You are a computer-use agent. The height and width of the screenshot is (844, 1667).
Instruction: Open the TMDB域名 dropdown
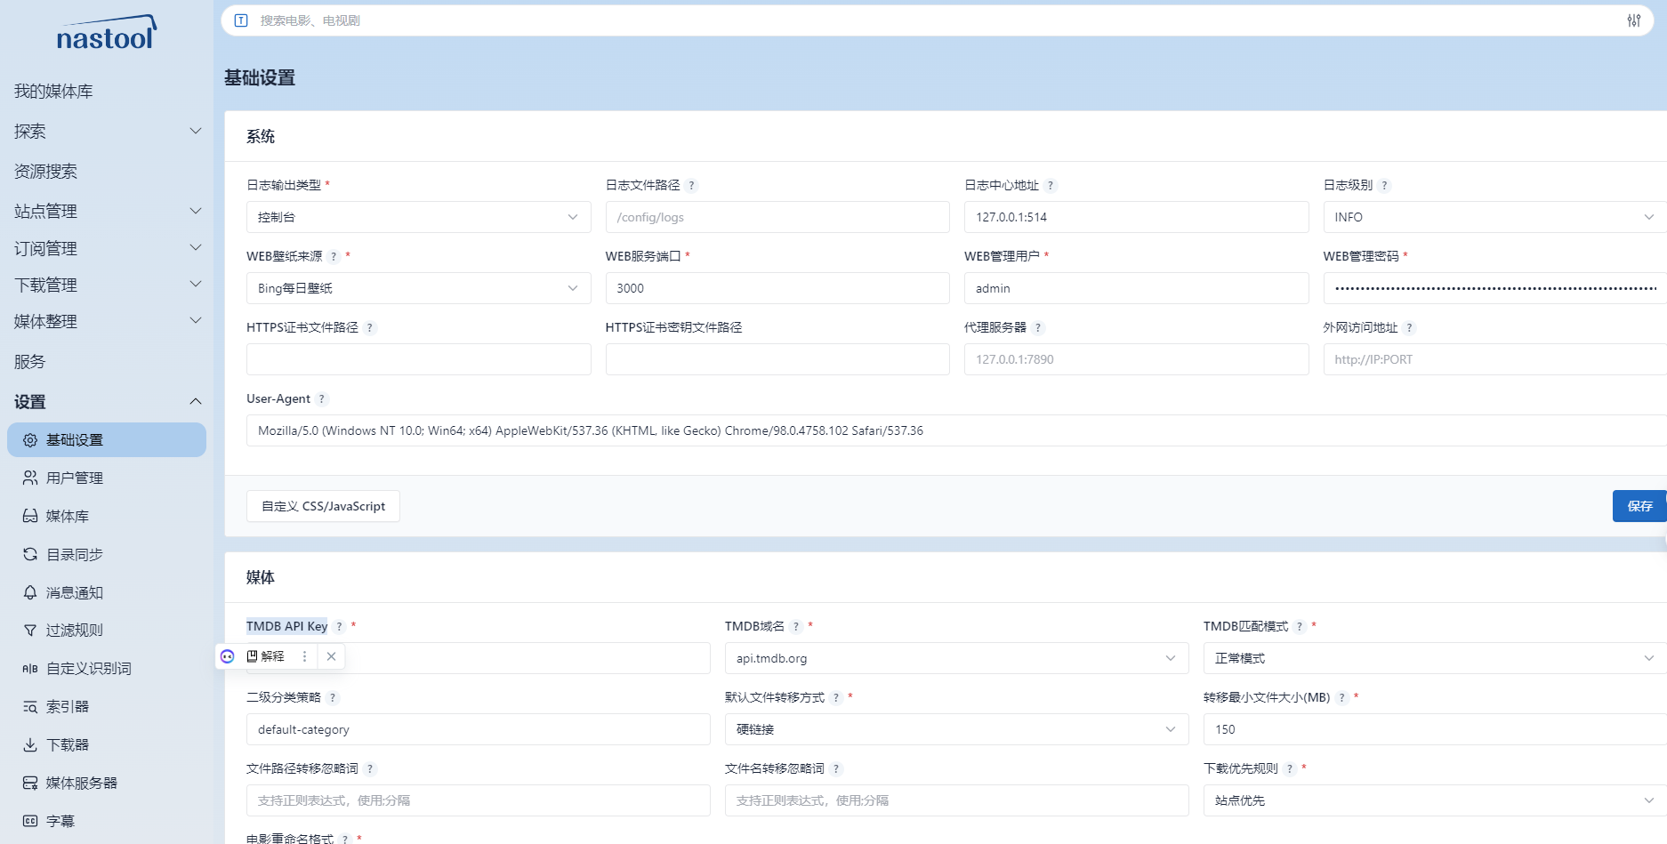pyautogui.click(x=957, y=658)
